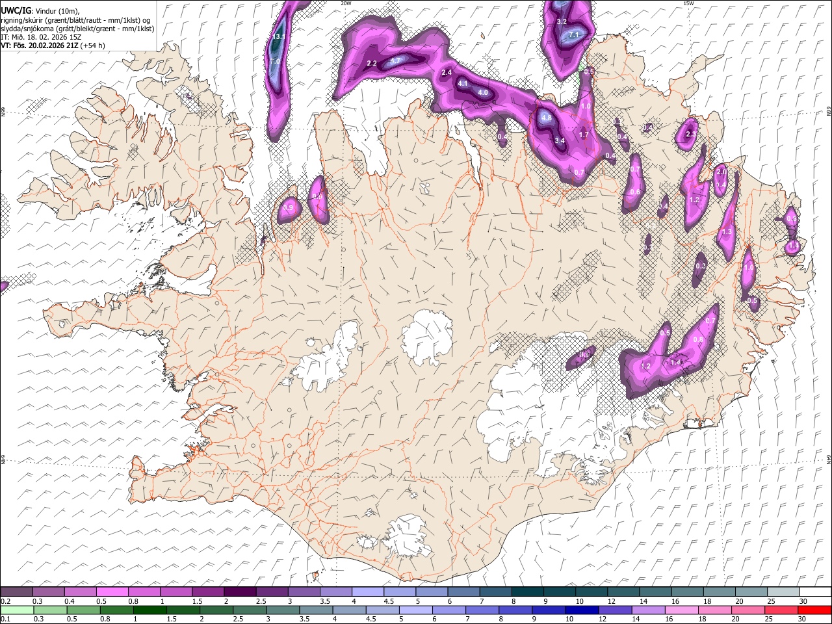Click the 4–4.5 light lavender swatch, upper legend
Viewport: 832px width, 624px height.
point(367,591)
